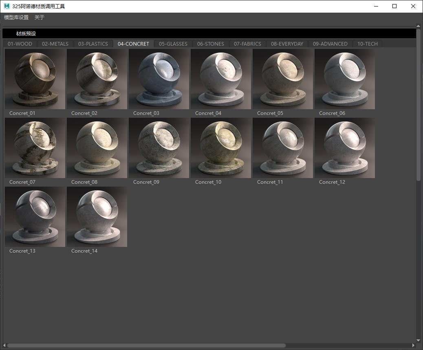
Task: Go to the 05-GLASSES tab
Action: coord(173,44)
